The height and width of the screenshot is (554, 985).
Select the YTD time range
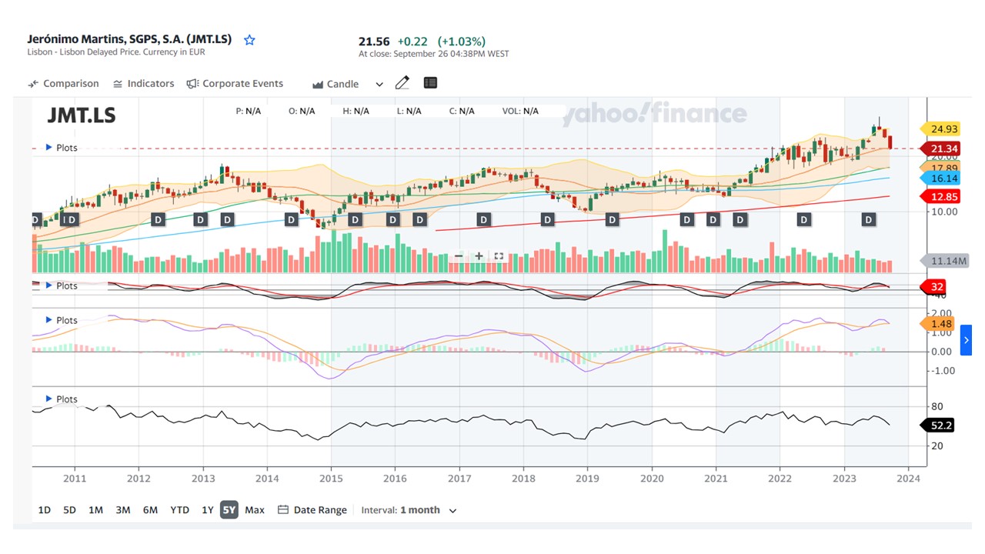tap(179, 510)
